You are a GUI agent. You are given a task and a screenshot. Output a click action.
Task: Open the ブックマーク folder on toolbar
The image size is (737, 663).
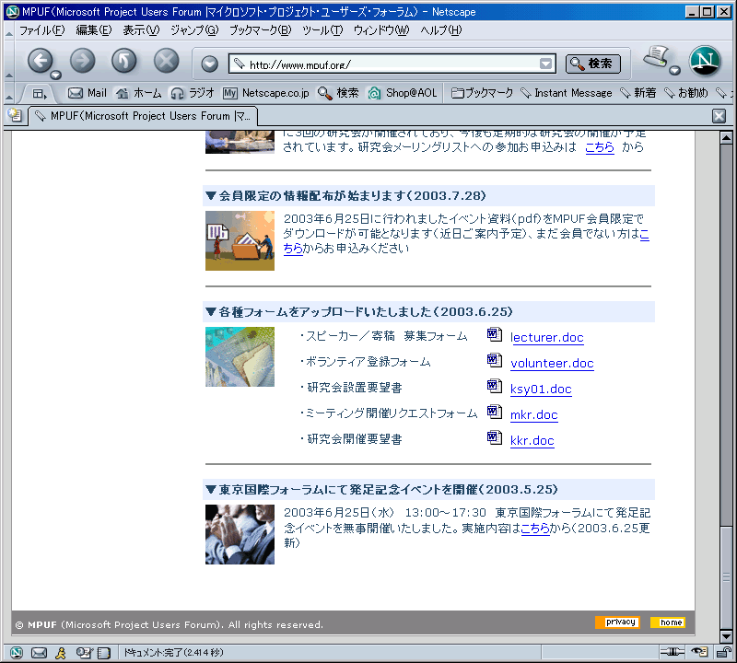tap(482, 93)
